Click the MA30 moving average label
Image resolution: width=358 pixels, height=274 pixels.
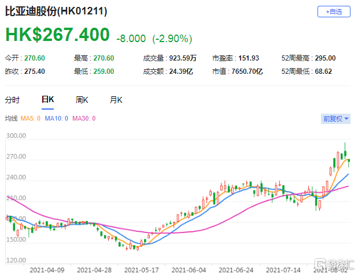[x=84, y=118]
